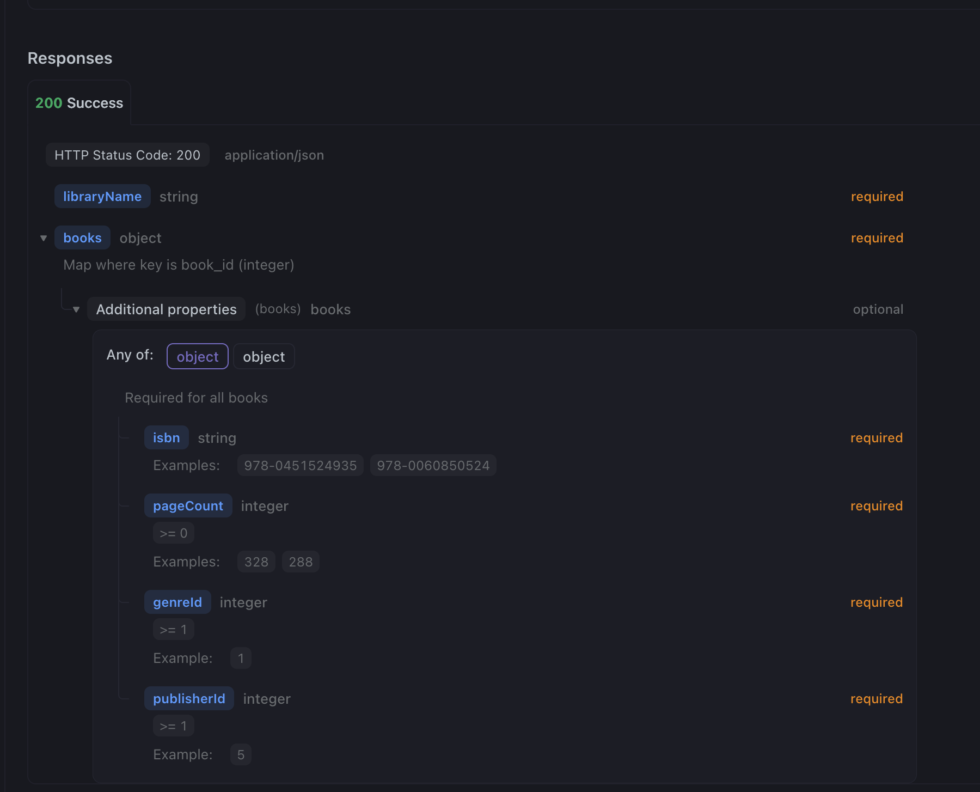Click the genreId property name

pos(177,602)
